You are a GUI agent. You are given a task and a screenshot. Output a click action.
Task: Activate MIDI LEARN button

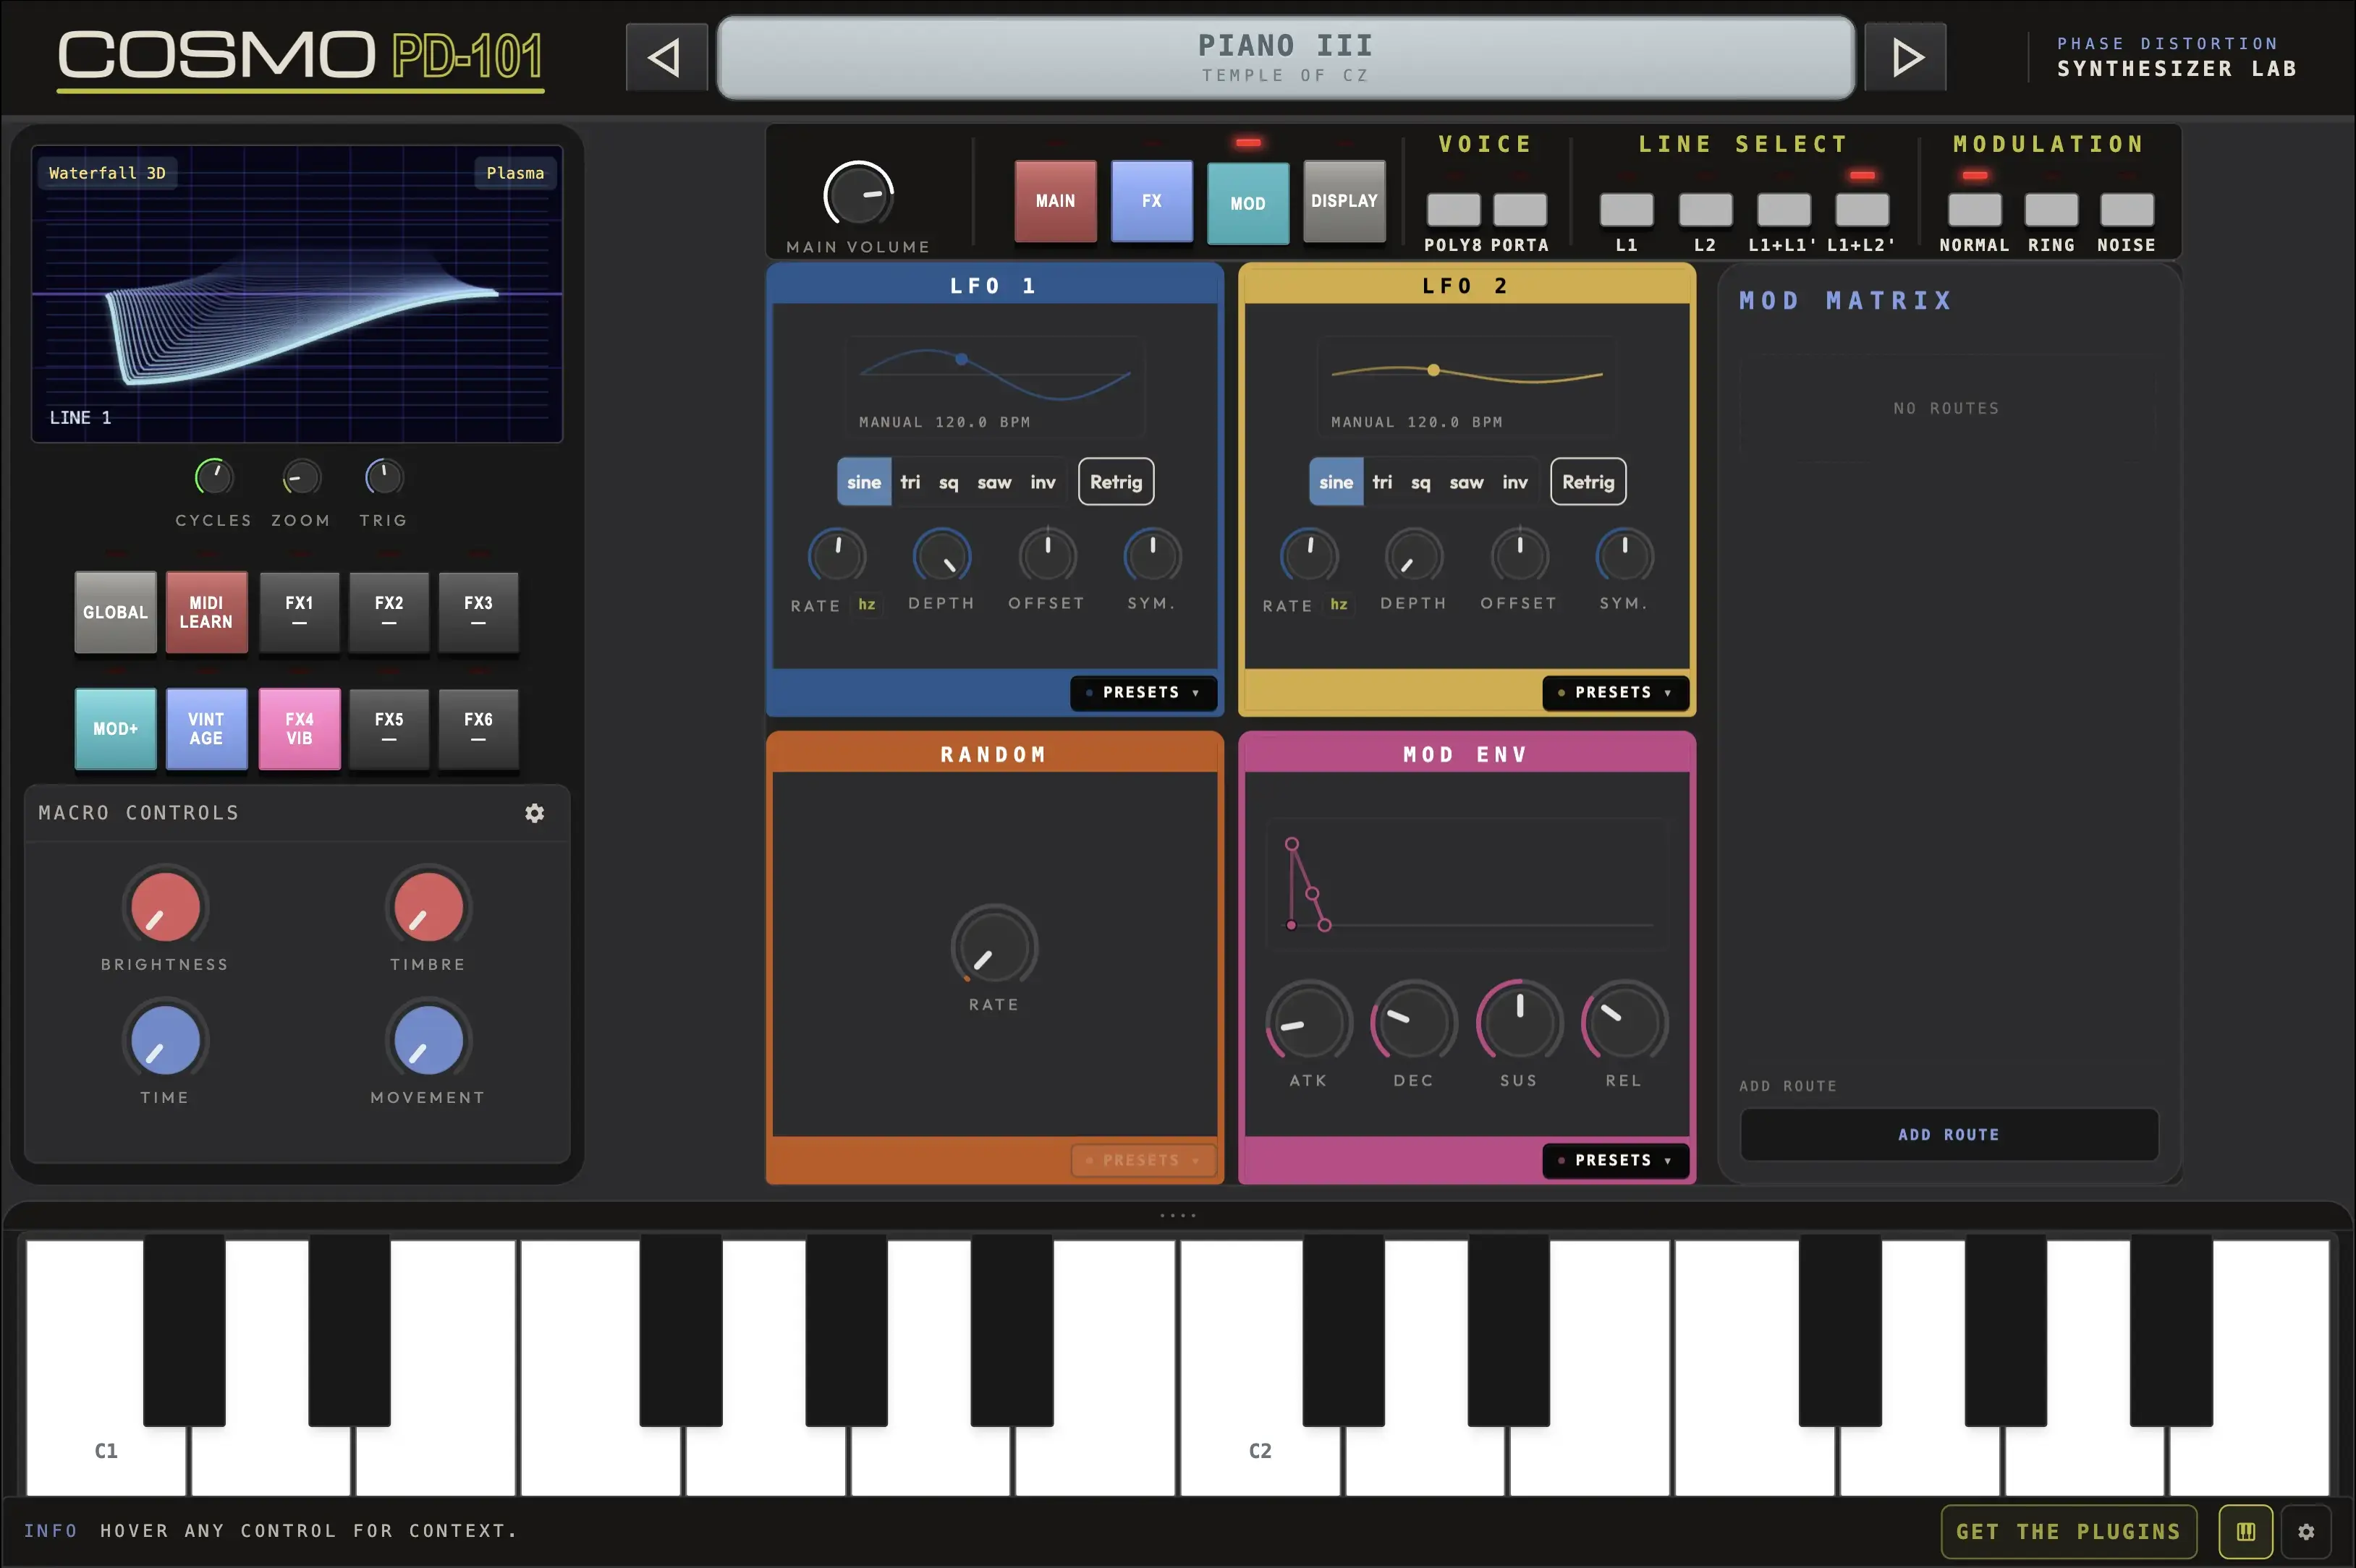tap(206, 612)
